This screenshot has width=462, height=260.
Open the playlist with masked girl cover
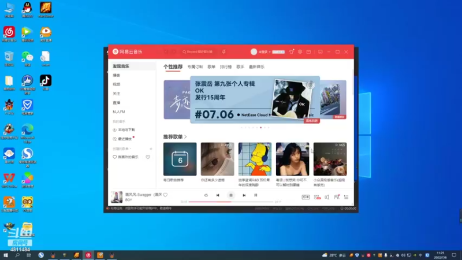click(218, 159)
